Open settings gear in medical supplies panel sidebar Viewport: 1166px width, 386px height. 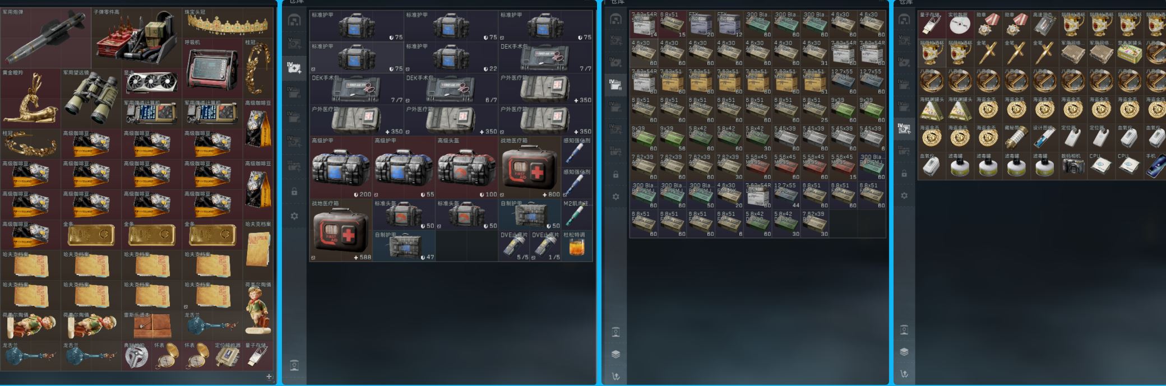tap(294, 216)
